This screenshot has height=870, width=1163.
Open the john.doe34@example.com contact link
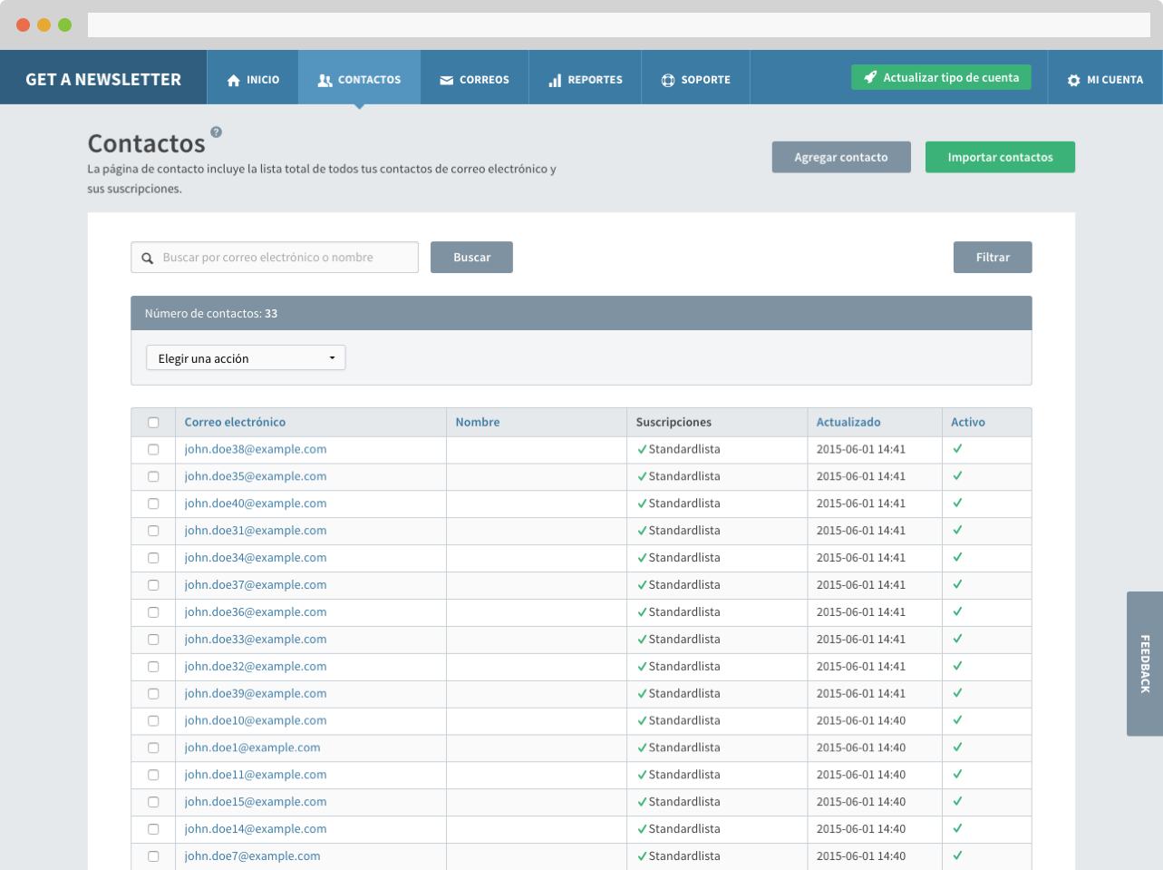256,558
